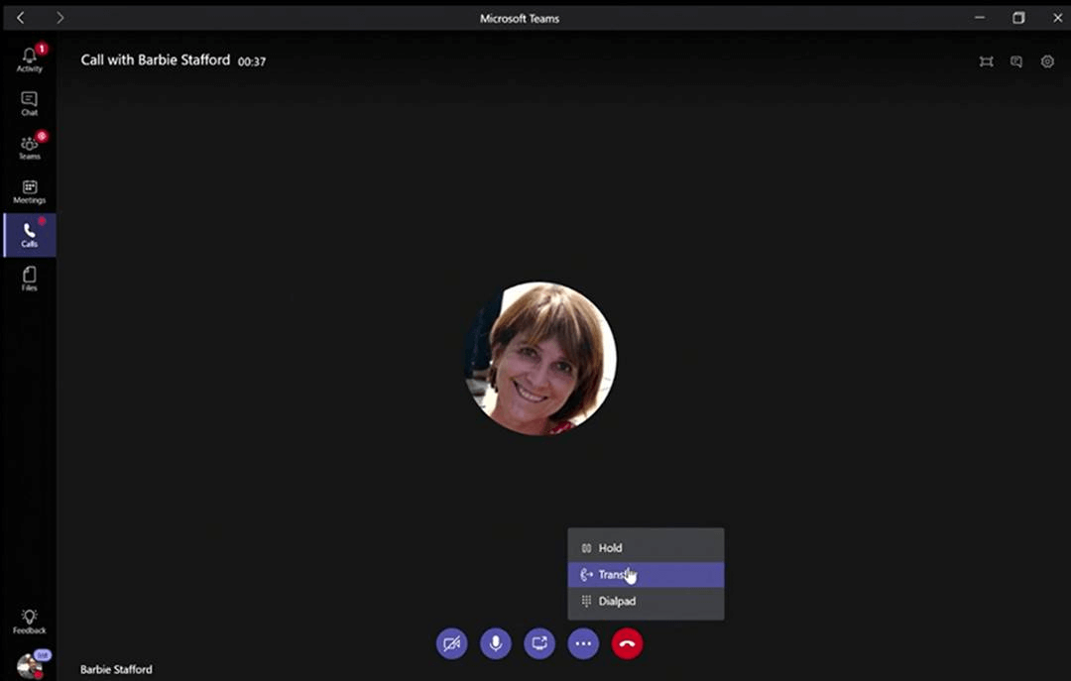Screen dimensions: 1071x681
Task: Click the "Call with Barbie Stafford" title
Action: pyautogui.click(x=156, y=60)
